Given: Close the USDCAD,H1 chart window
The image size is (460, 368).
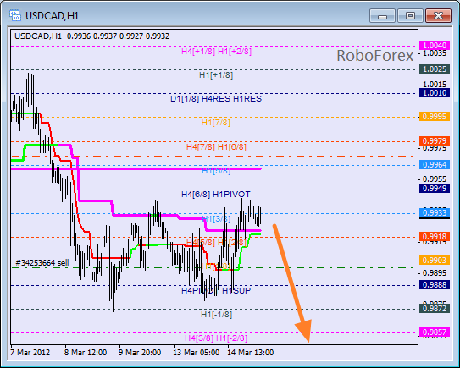Looking at the screenshot, I should pos(438,15).
